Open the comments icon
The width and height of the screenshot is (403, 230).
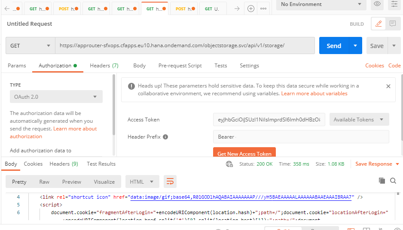tap(392, 24)
